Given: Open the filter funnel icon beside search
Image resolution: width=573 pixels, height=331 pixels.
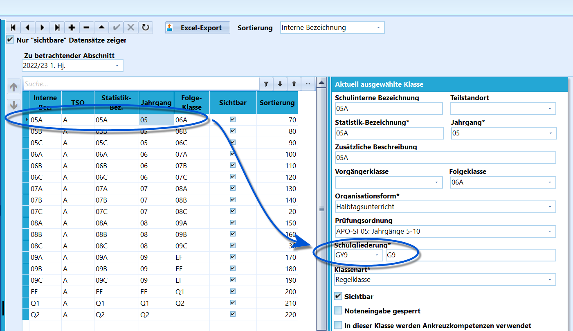Looking at the screenshot, I should tap(266, 84).
